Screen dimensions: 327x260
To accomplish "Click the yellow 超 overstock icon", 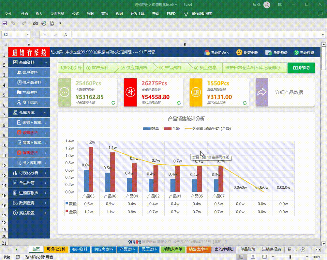I will [x=196, y=92].
